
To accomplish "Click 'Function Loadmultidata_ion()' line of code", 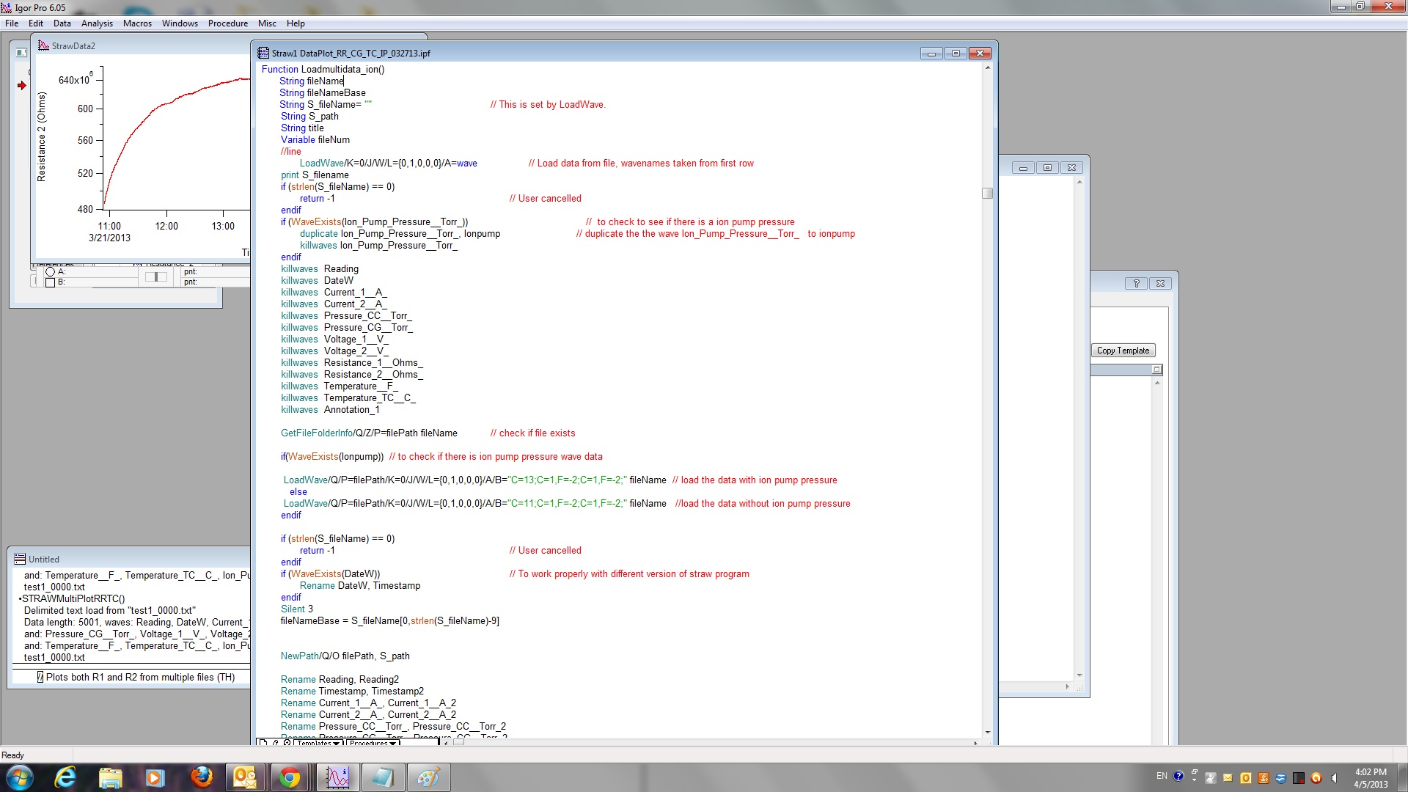I will coord(323,70).
